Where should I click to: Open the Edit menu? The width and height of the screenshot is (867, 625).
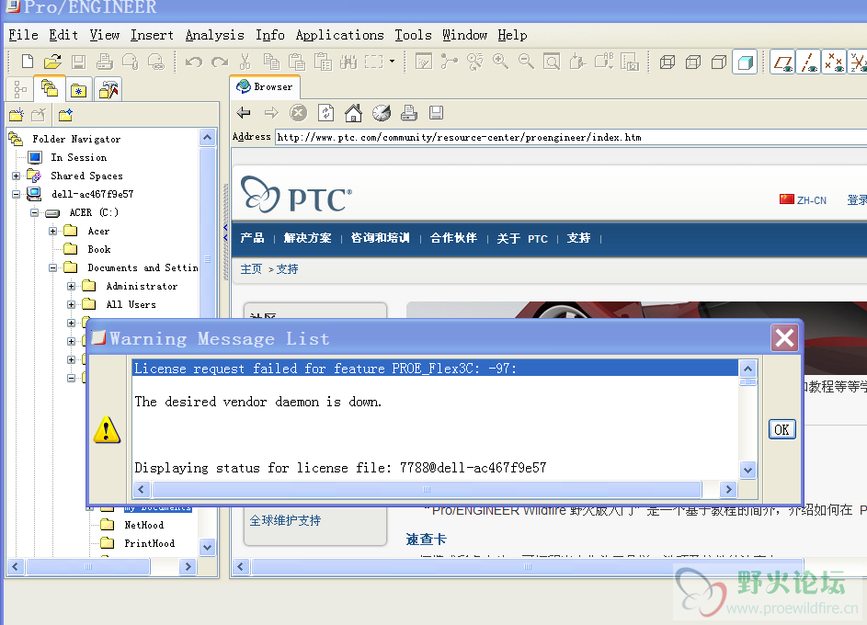coord(63,35)
